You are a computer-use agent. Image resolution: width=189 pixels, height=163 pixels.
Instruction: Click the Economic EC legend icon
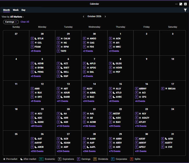click(41, 159)
